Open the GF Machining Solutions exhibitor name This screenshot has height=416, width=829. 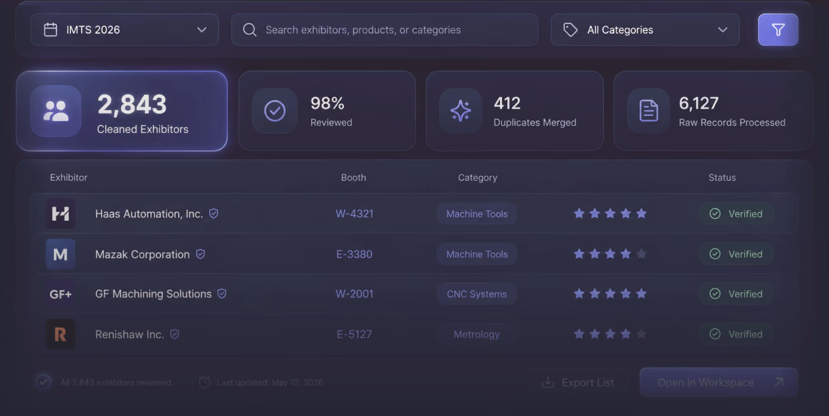pos(153,294)
